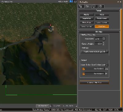Collapse the Terrain rollup header
Viewport: 123px width, 112px height.
[99, 10]
